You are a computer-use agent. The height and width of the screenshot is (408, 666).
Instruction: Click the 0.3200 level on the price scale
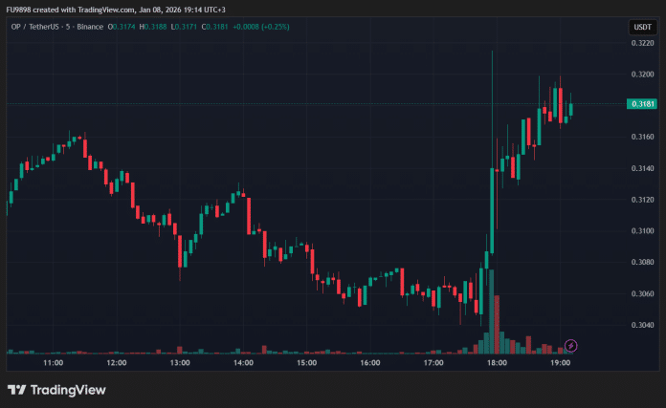(642, 75)
